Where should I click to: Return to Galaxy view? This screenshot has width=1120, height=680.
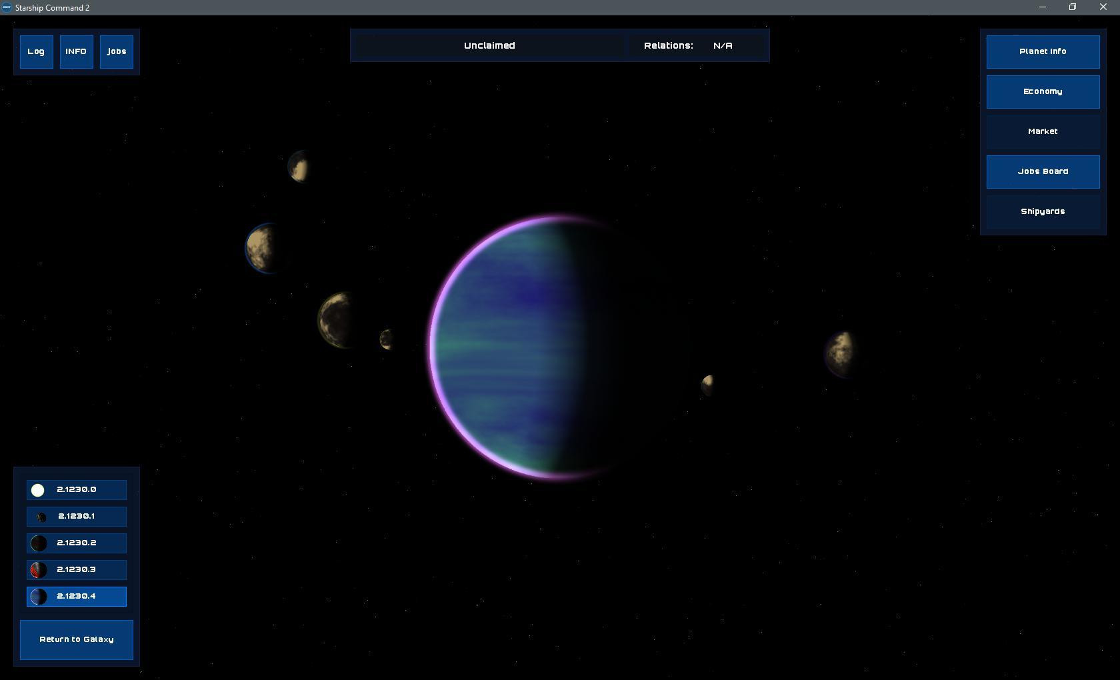[x=77, y=640]
